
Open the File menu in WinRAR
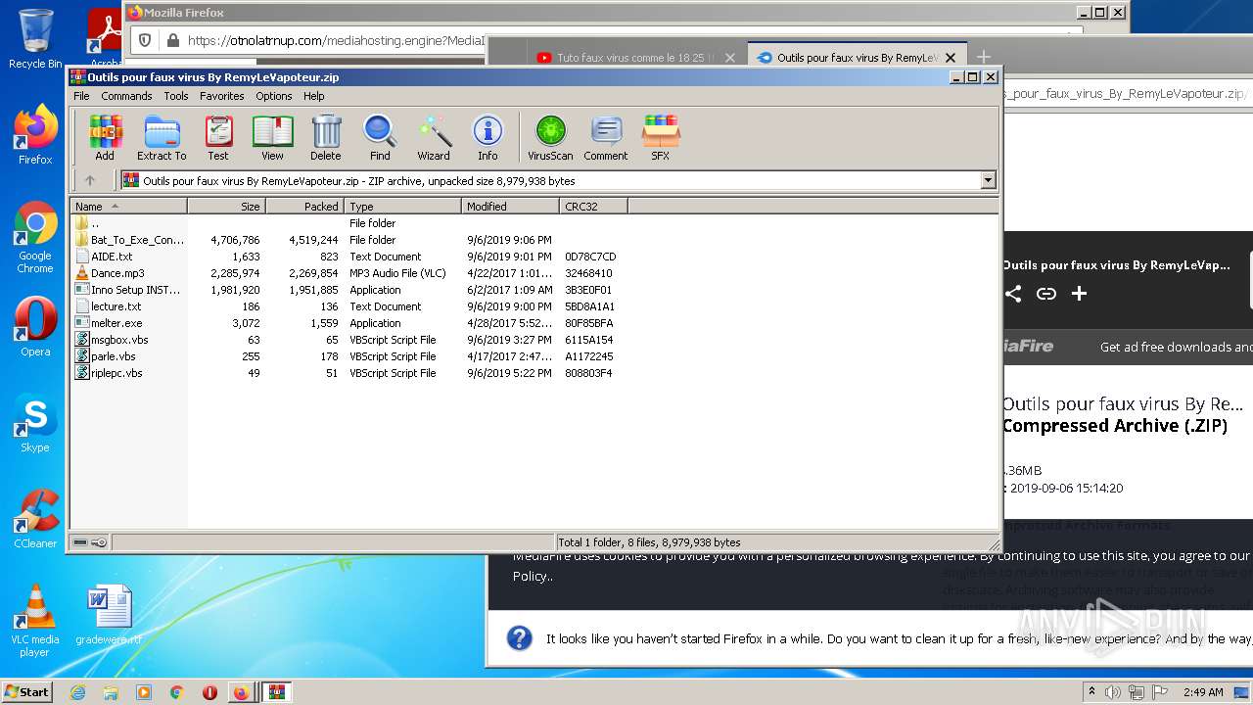click(x=81, y=96)
